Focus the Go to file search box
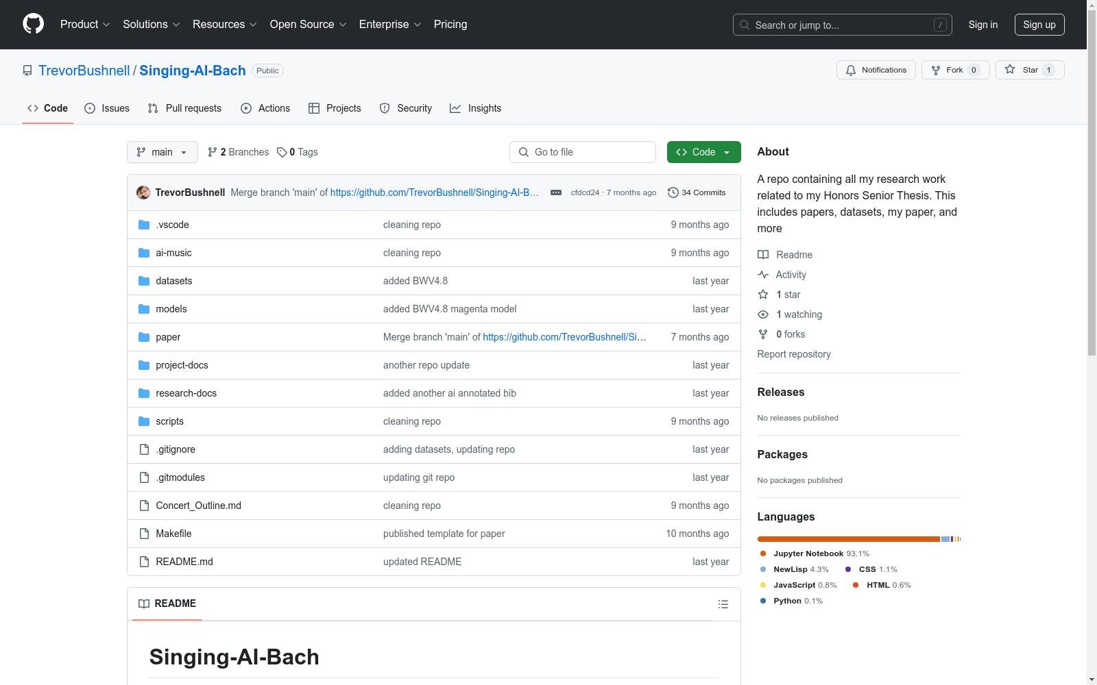Screen dimensions: 1097x685 click(583, 152)
